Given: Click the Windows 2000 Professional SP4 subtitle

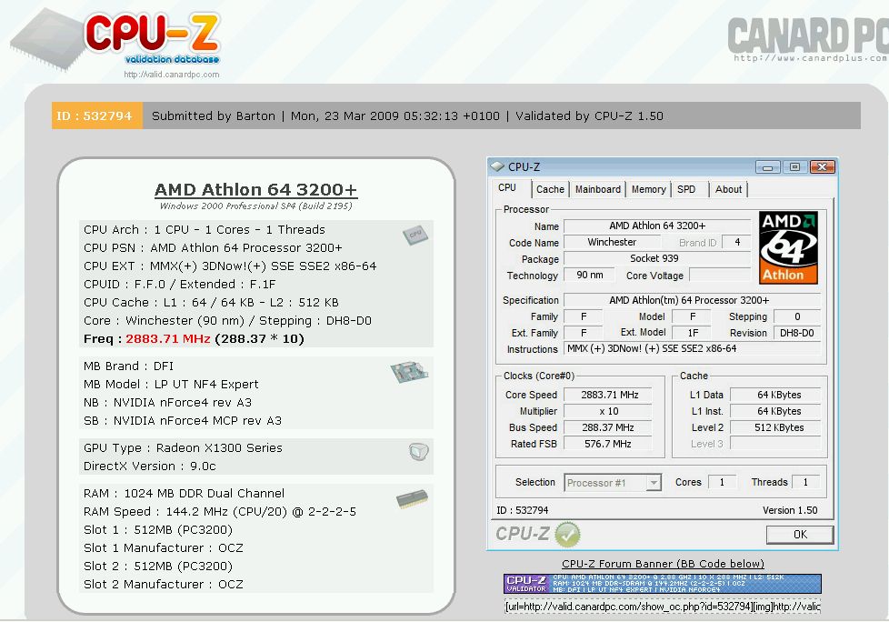Looking at the screenshot, I should tap(255, 206).
